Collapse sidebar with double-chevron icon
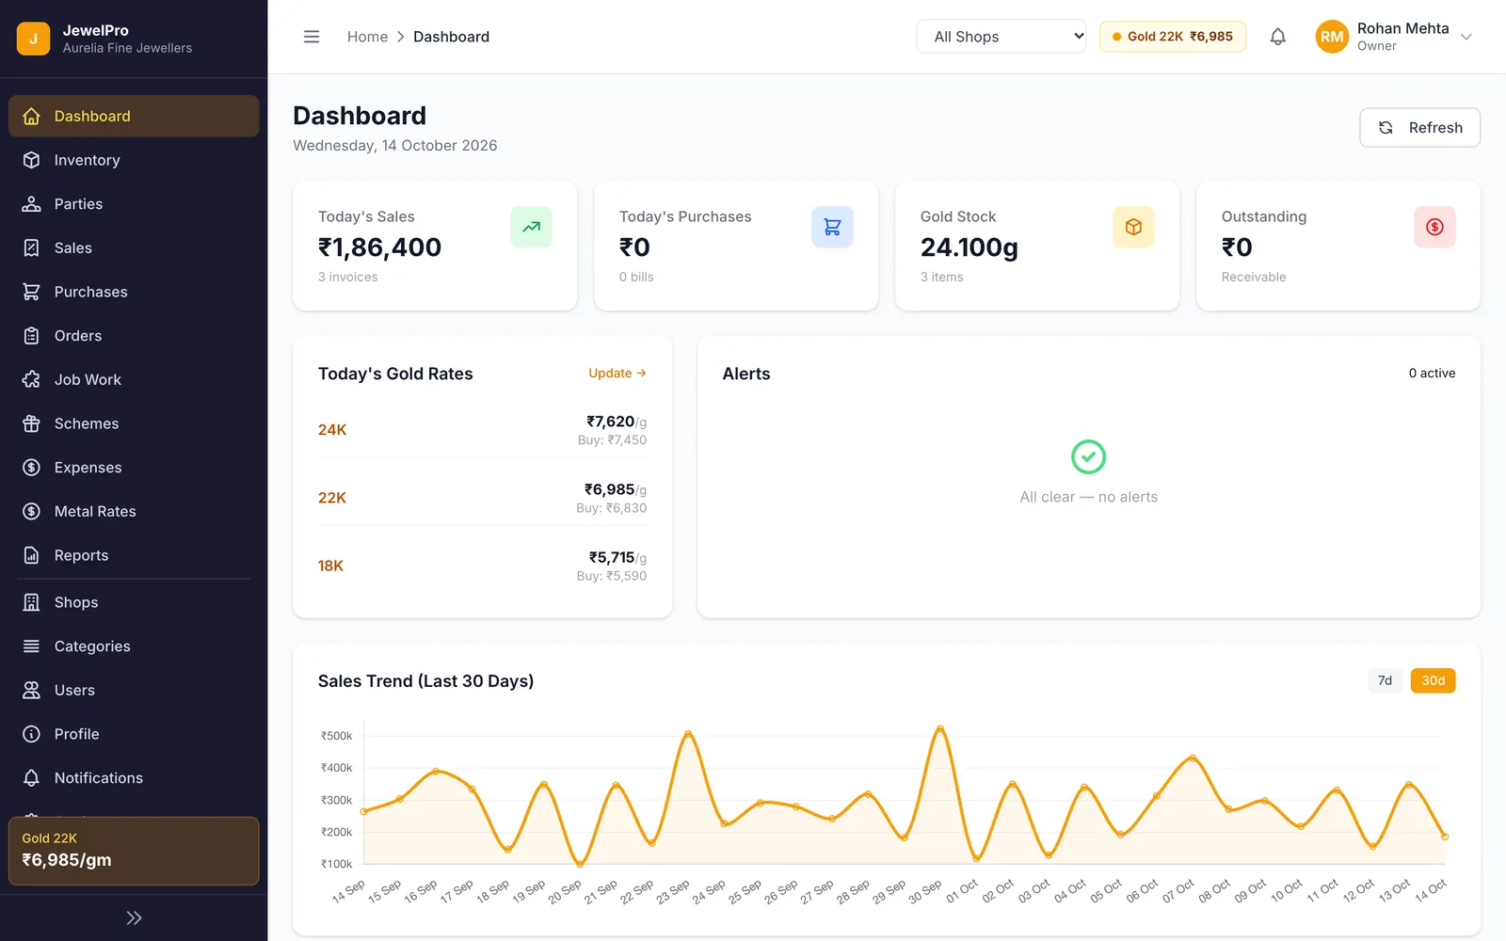The height and width of the screenshot is (941, 1506). (x=134, y=917)
